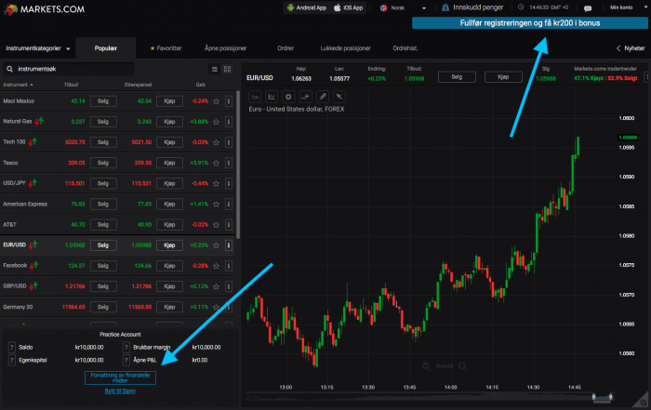Sort list by Instrument column

point(19,85)
